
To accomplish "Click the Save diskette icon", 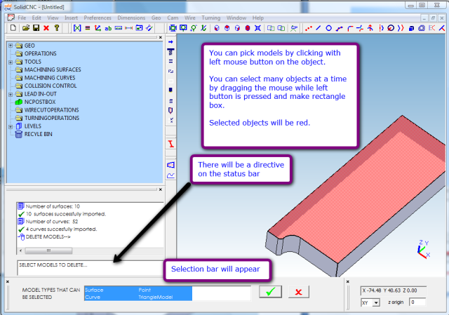I will click(x=36, y=28).
